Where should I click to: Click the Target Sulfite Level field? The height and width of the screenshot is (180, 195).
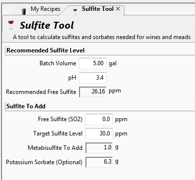[x=99, y=134]
